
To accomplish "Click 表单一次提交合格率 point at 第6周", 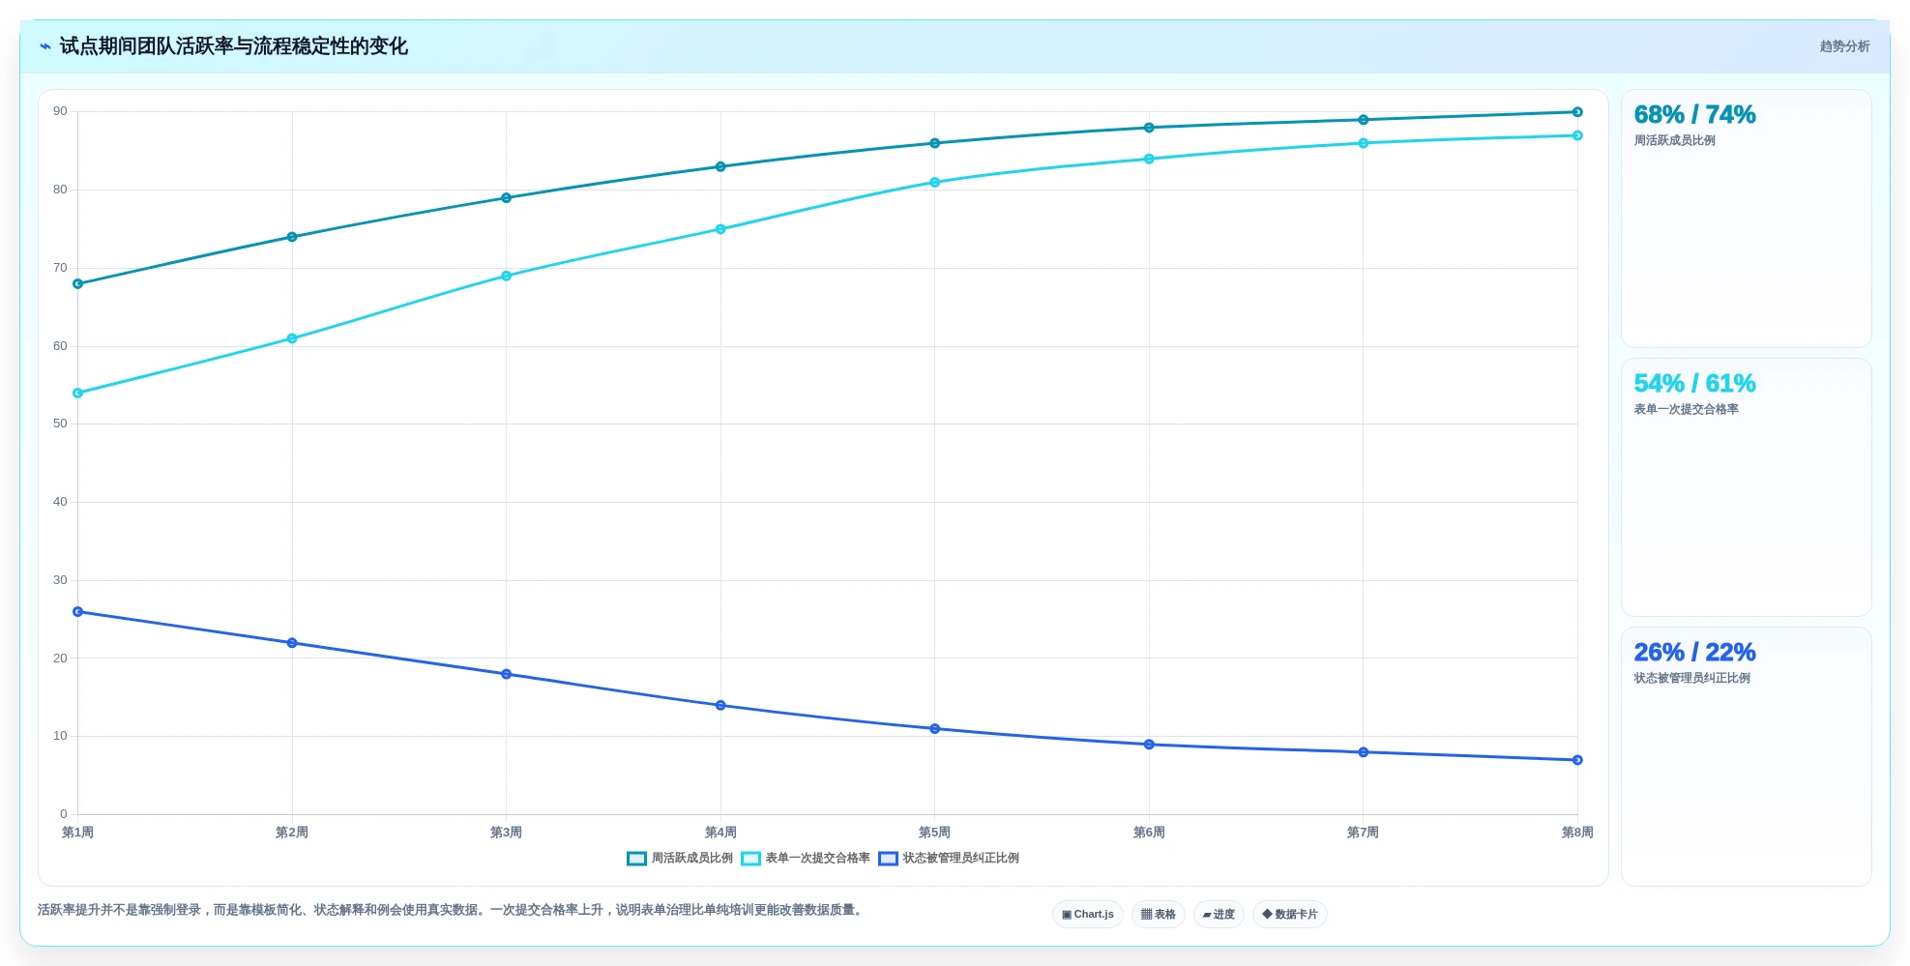I will [x=1149, y=159].
